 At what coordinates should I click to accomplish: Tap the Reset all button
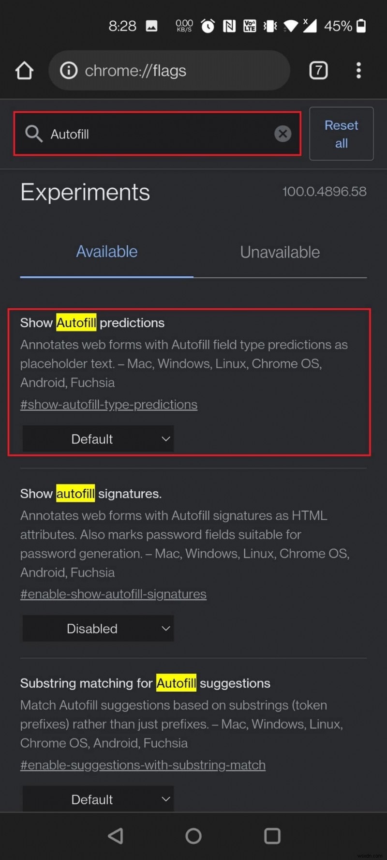[341, 134]
